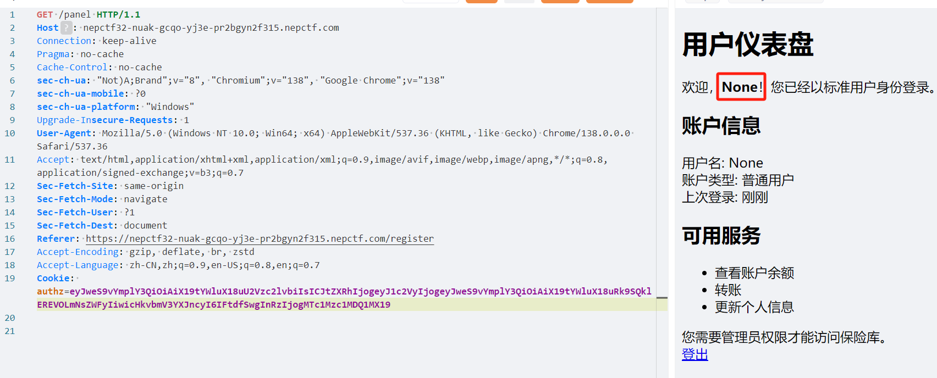Select the 查看账户余额 list item
This screenshot has height=378, width=937.
tap(754, 273)
